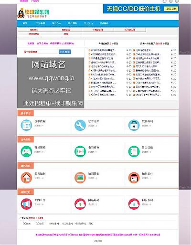Screen dimensions: 191x245
Task: Open the 站内公告 category title
Action: point(40,200)
